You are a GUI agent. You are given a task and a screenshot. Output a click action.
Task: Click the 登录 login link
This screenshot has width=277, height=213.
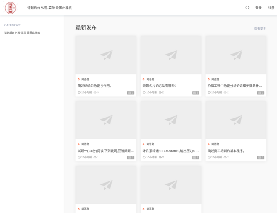(x=258, y=8)
